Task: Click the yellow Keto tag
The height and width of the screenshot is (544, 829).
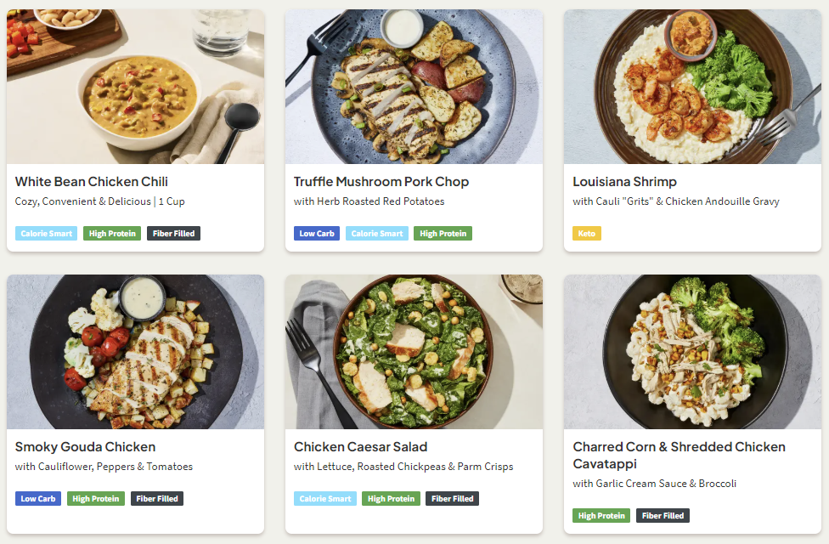Action: [x=586, y=234]
